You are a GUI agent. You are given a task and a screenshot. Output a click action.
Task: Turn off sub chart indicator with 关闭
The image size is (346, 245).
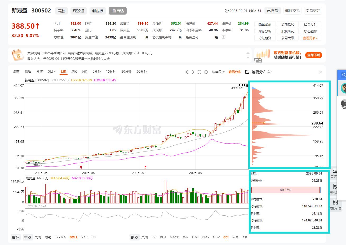click(145, 237)
